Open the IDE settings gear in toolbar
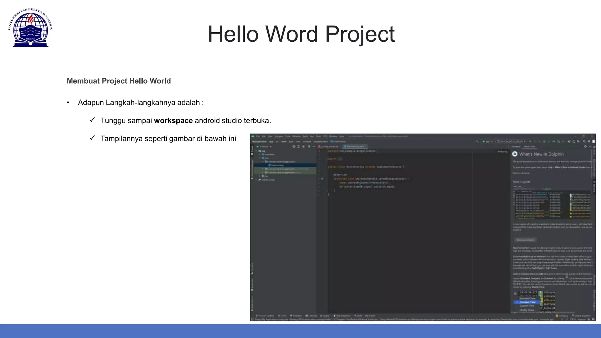Viewport: 601px width, 338px height. point(589,141)
